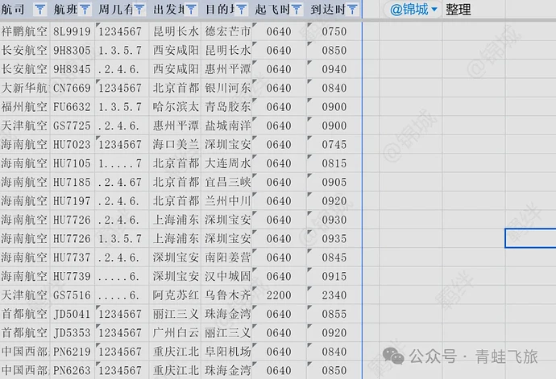Open filter dropdown for 周几有 column
The image size is (556, 379).
click(x=139, y=10)
